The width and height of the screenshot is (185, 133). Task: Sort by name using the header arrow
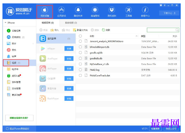[136, 36]
